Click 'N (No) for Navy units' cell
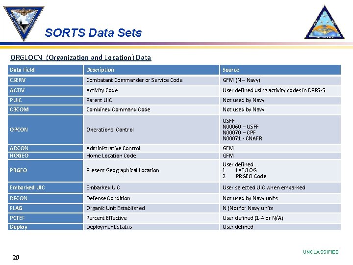The width and height of the screenshot is (353, 265). tap(280, 208)
